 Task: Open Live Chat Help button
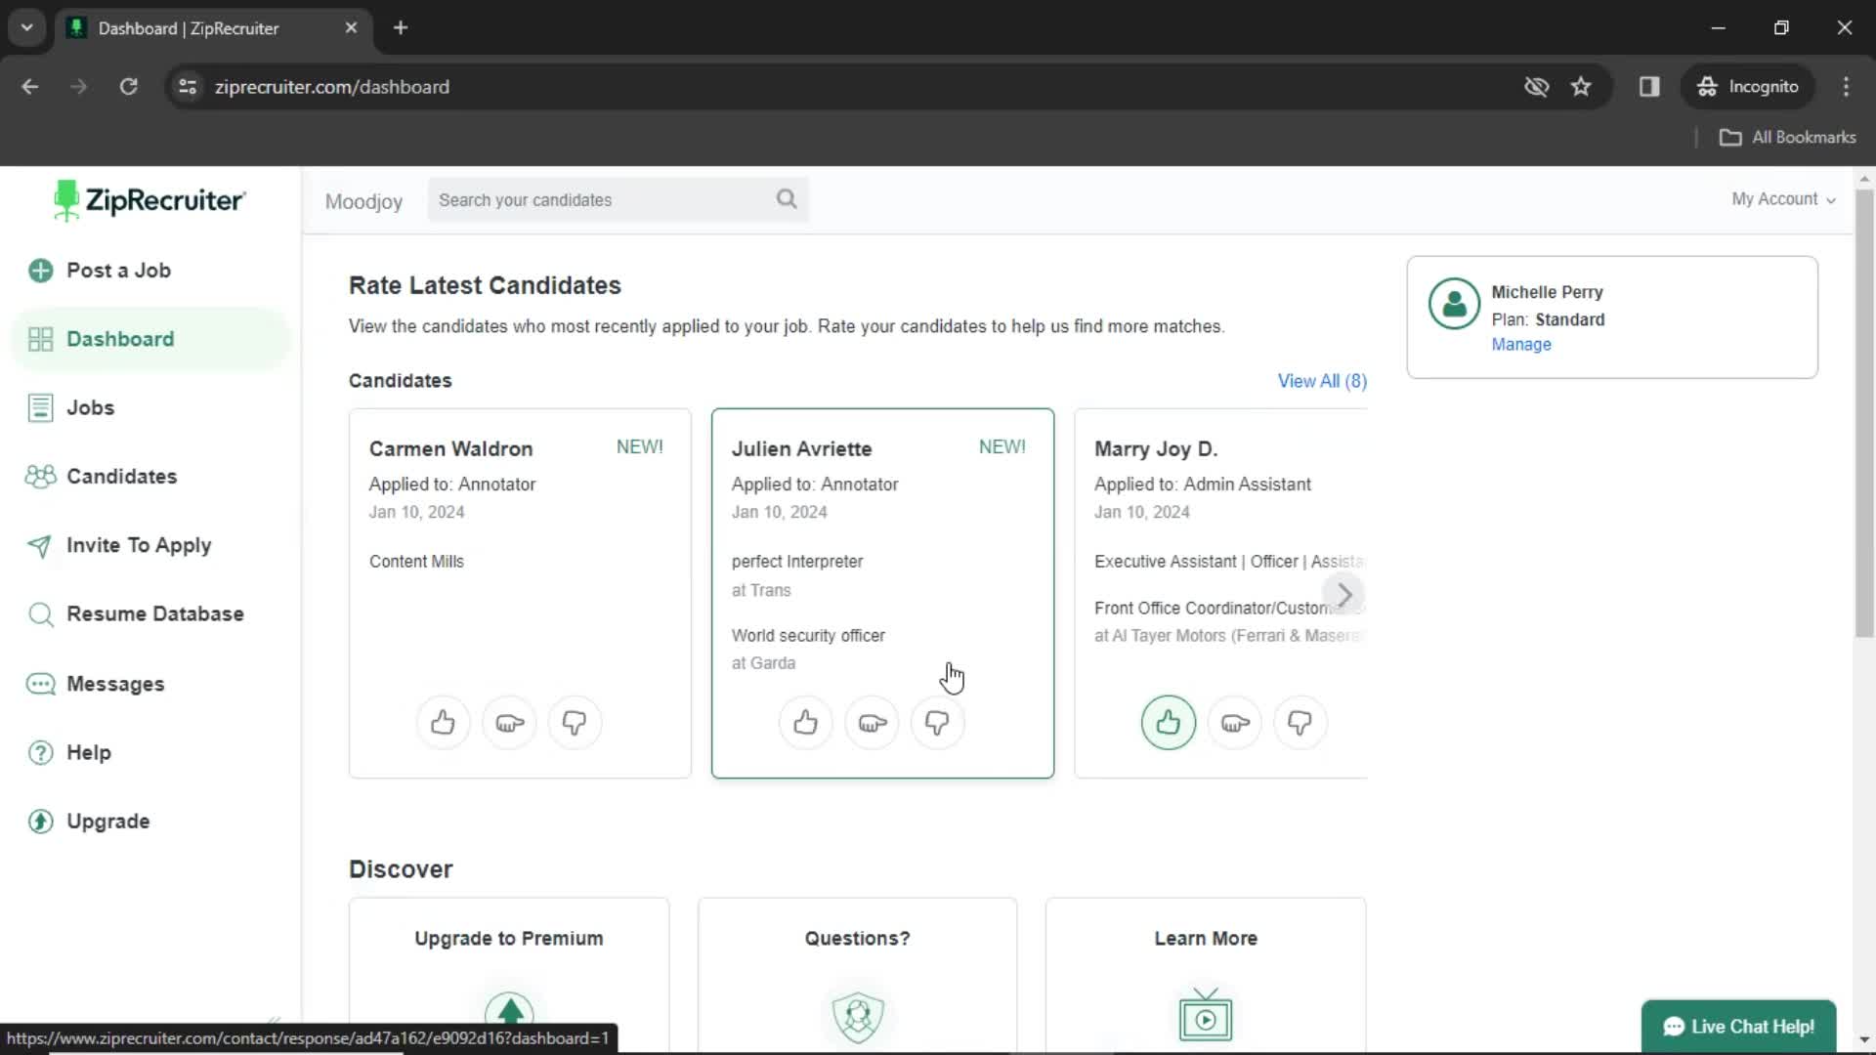click(1738, 1027)
